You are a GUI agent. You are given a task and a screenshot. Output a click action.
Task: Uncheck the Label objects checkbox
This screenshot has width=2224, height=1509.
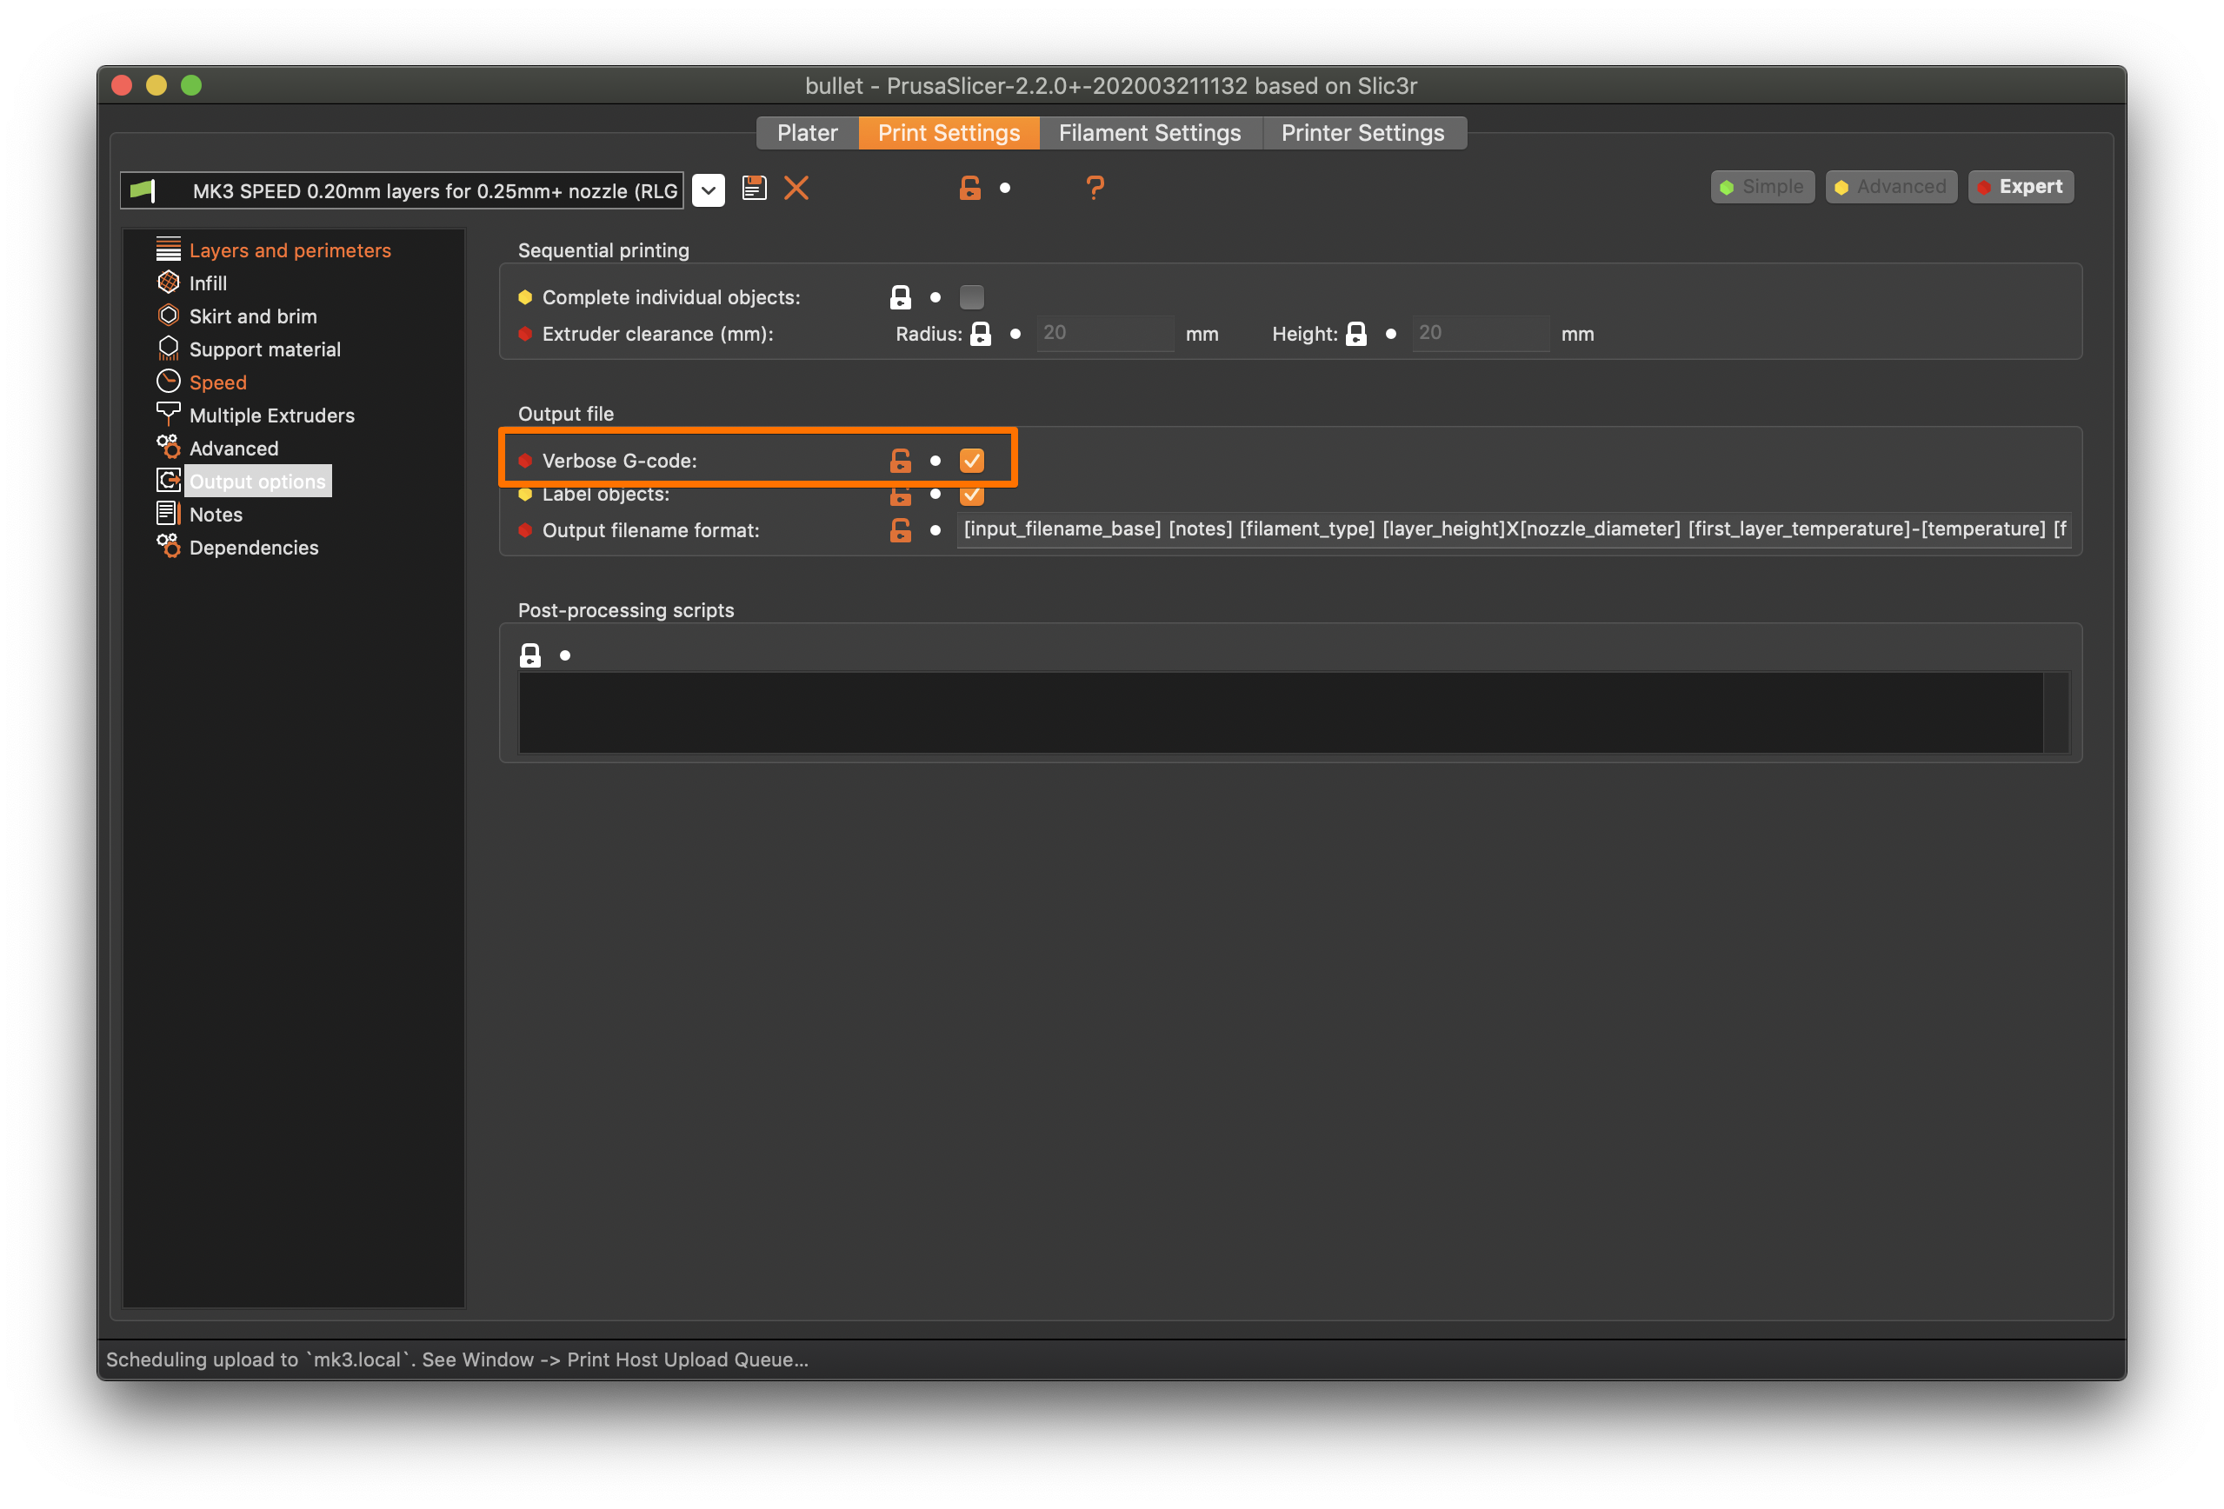(x=971, y=495)
